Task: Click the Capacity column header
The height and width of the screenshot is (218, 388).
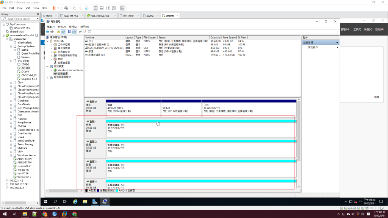Action: point(215,37)
